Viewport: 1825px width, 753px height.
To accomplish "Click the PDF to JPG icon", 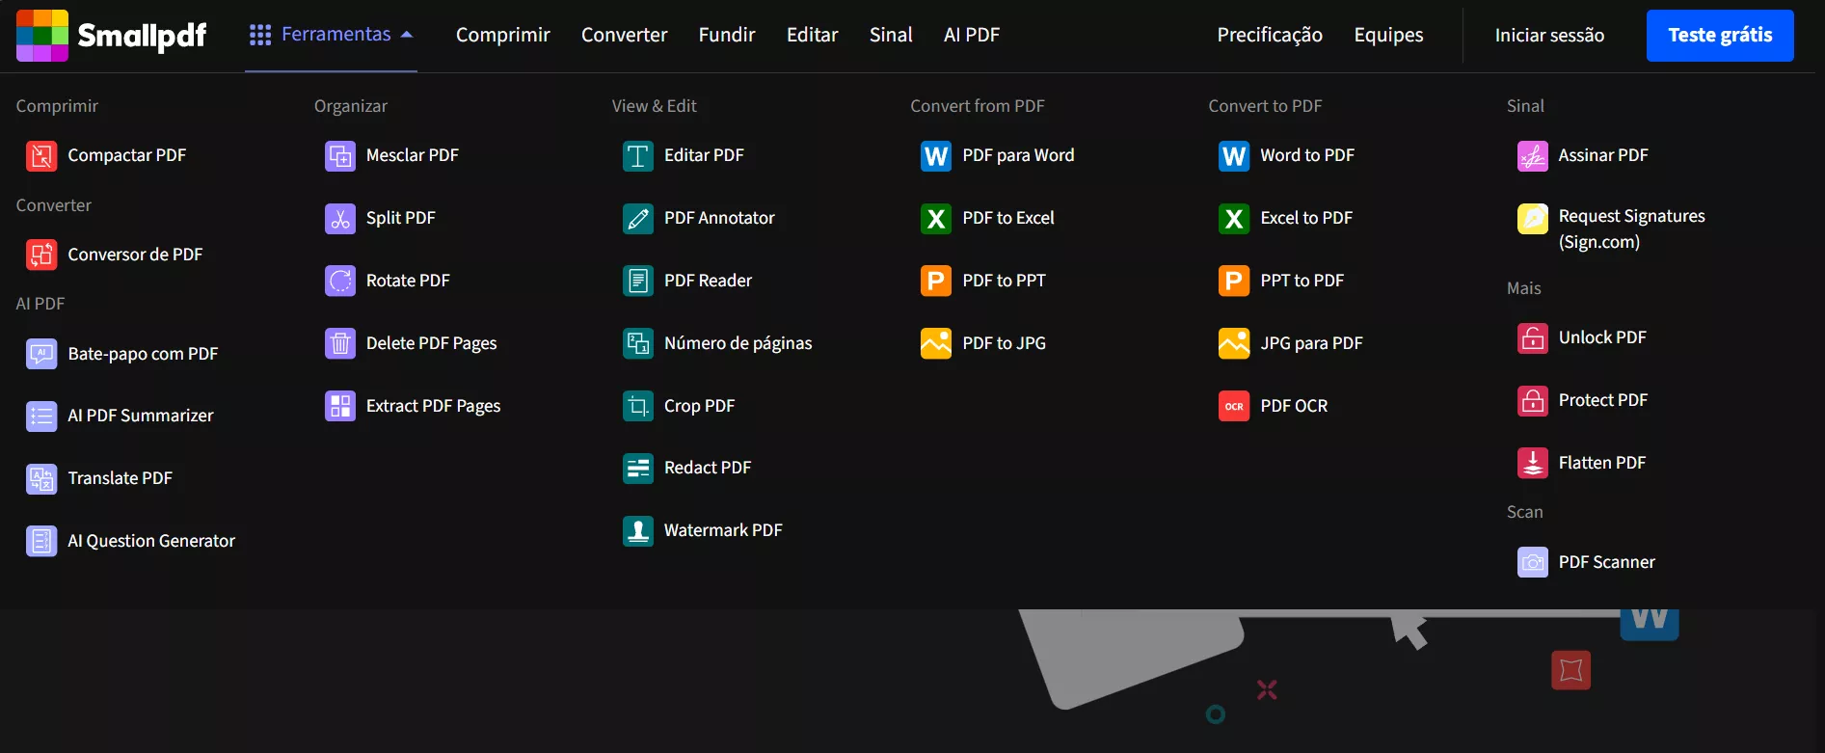I will point(936,344).
